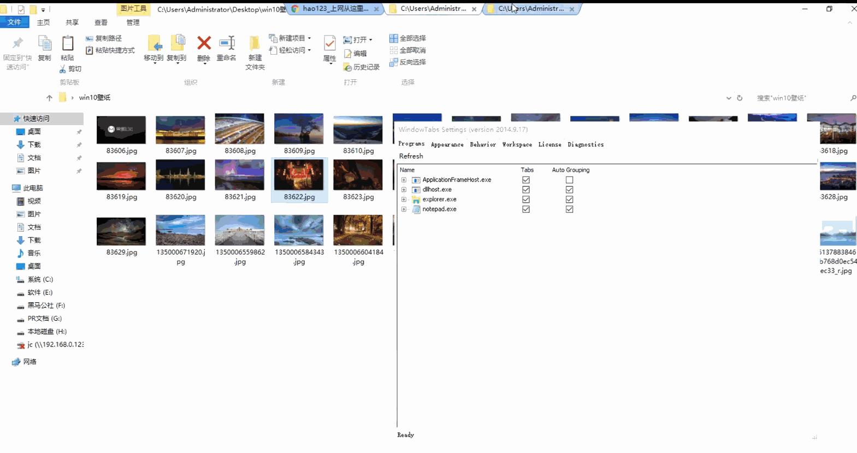Image resolution: width=857 pixels, height=453 pixels.
Task: Uncheck Tabs for explorer.exe
Action: click(x=526, y=199)
